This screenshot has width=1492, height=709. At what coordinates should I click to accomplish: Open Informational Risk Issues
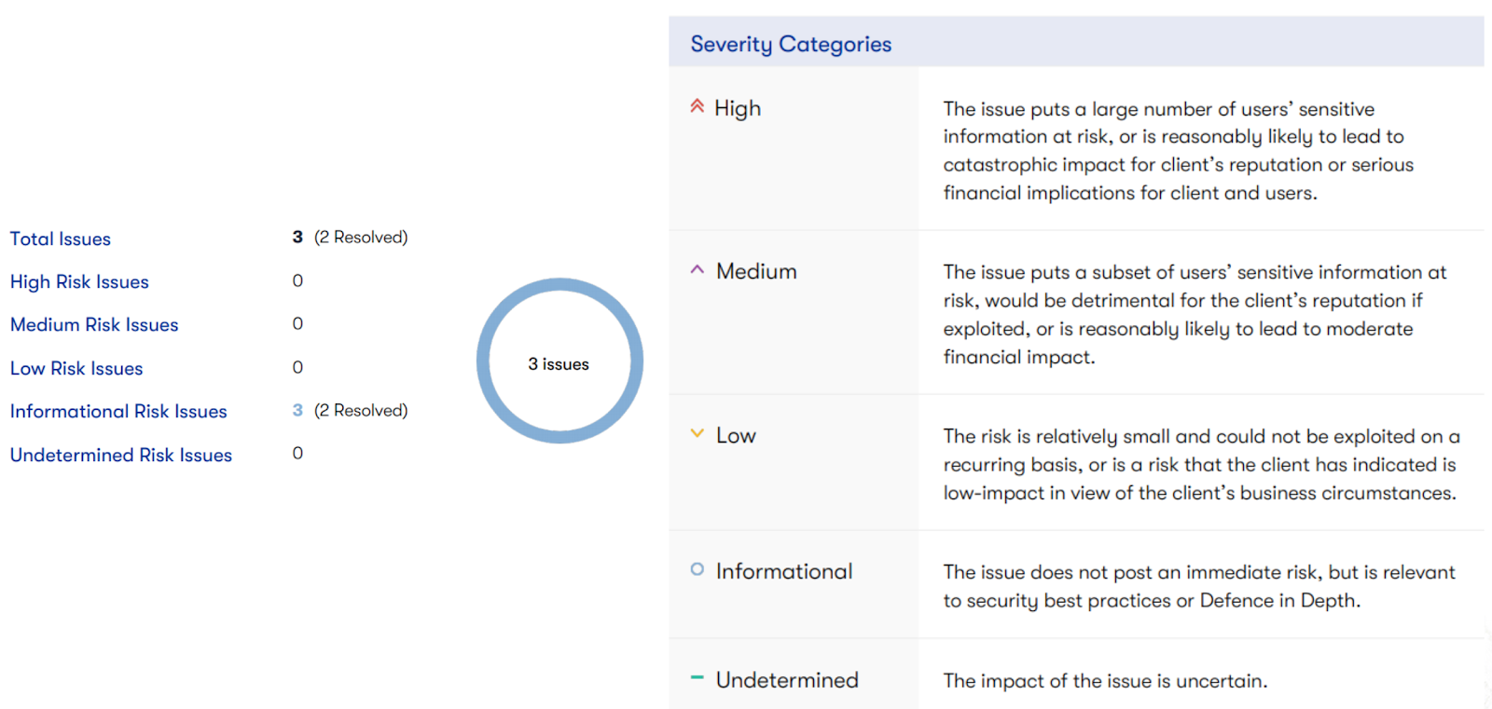(118, 411)
